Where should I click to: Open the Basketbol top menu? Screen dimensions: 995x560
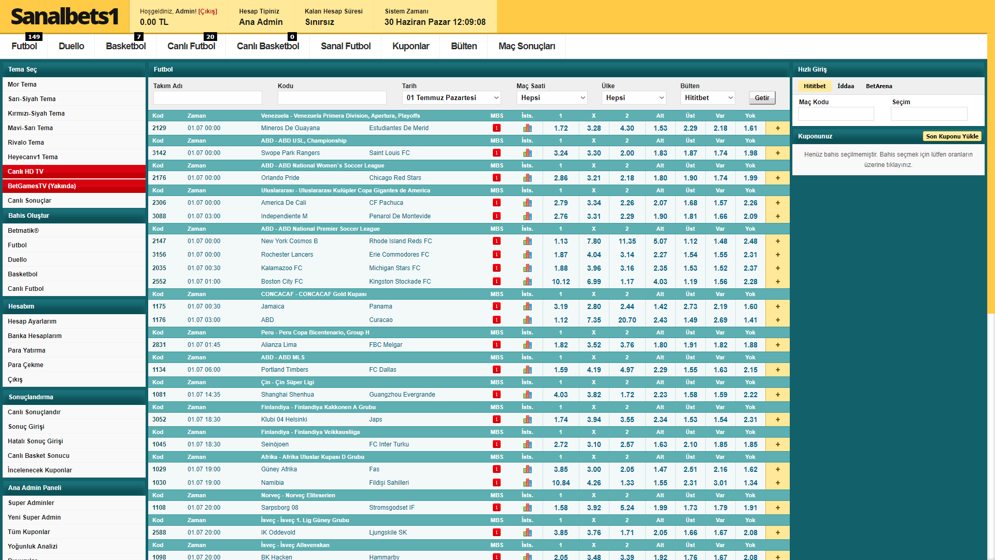[126, 46]
